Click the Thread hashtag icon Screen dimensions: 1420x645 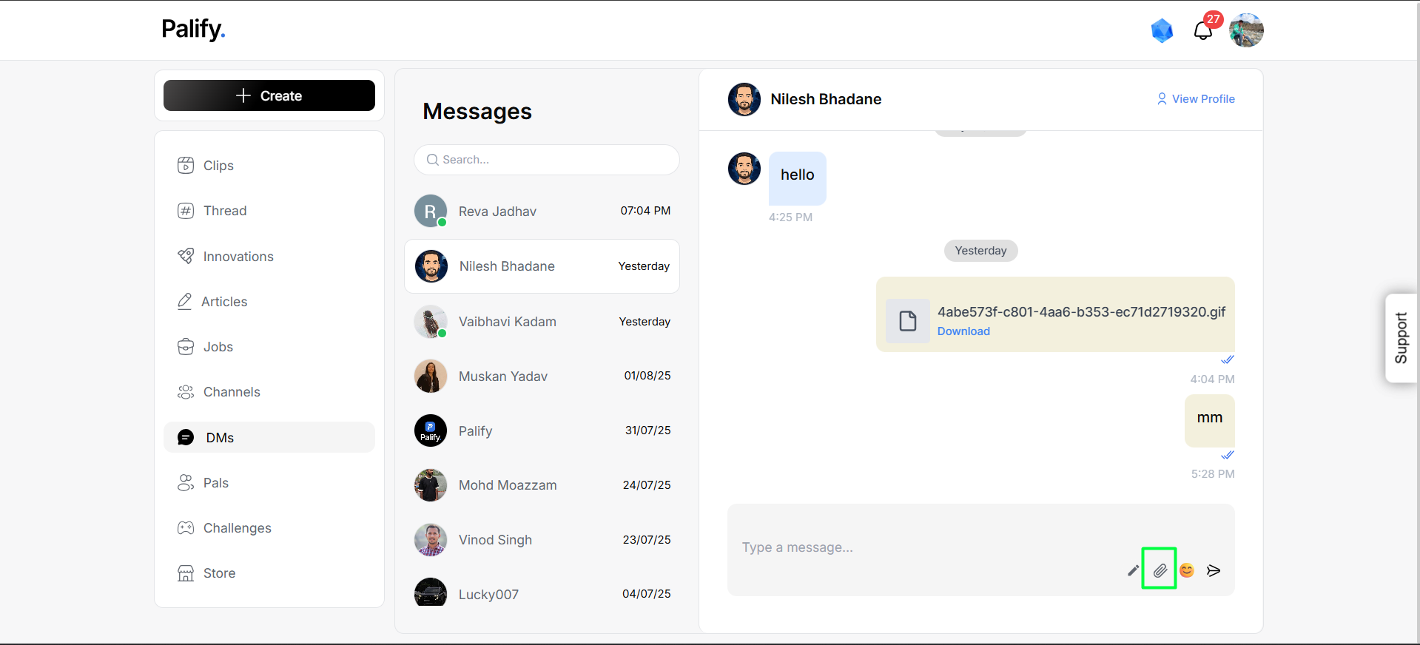[x=186, y=211]
